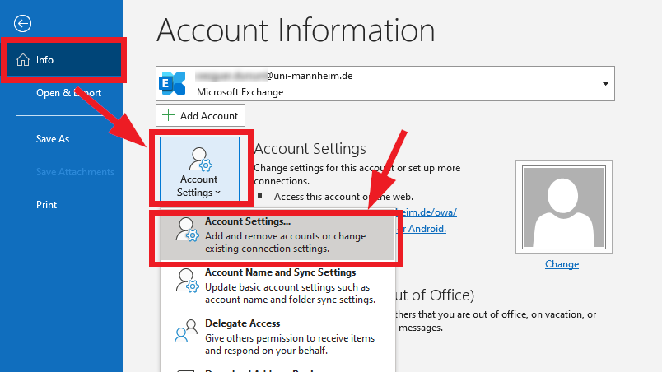The image size is (662, 372).
Task: Click the Account Information title
Action: [x=296, y=30]
